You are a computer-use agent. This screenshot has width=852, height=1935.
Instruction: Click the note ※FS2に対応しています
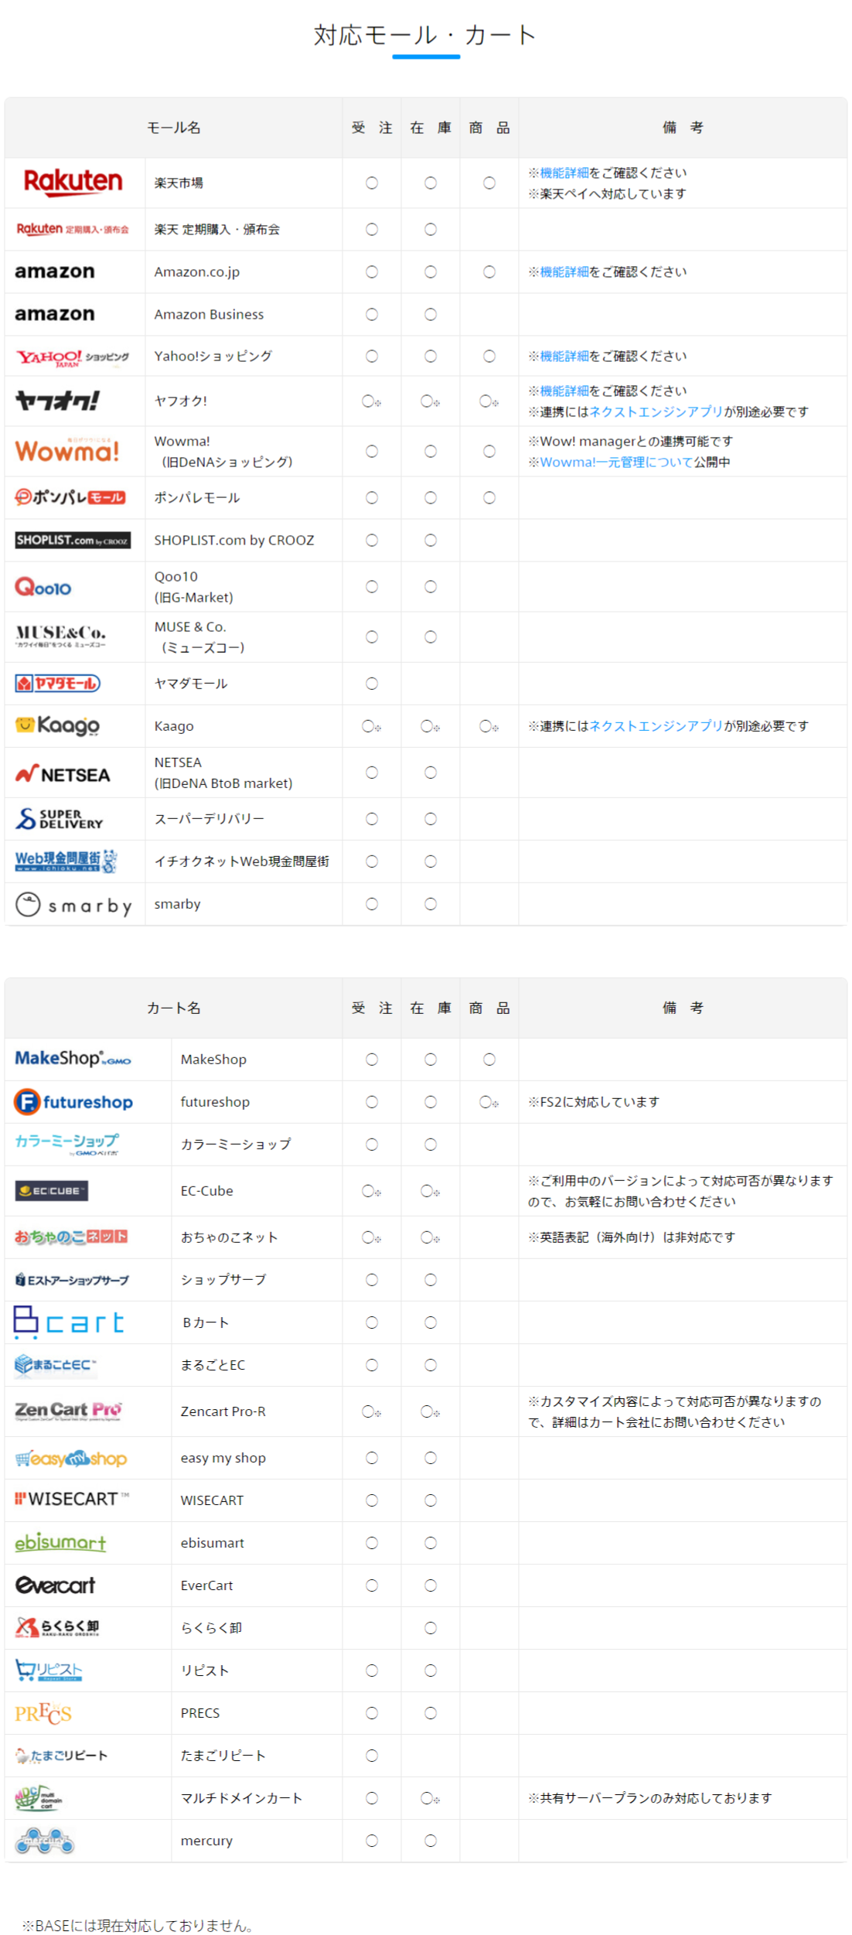pyautogui.click(x=594, y=1101)
